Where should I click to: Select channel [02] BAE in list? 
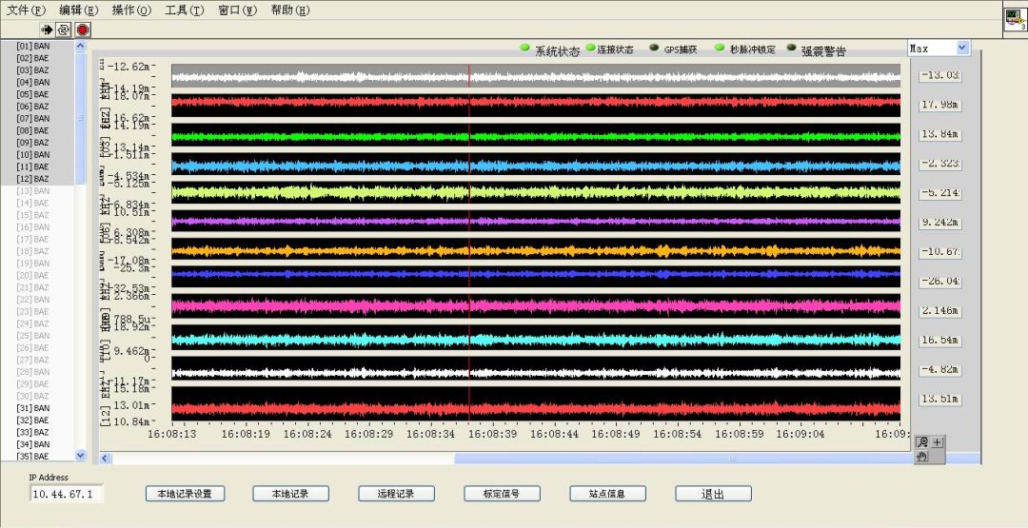pos(37,58)
